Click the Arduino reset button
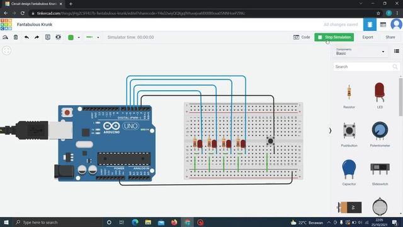 [67, 112]
